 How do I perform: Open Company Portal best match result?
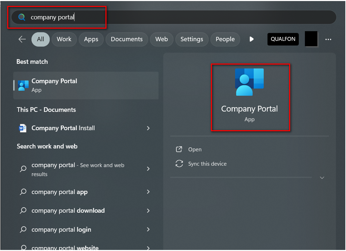click(86, 85)
